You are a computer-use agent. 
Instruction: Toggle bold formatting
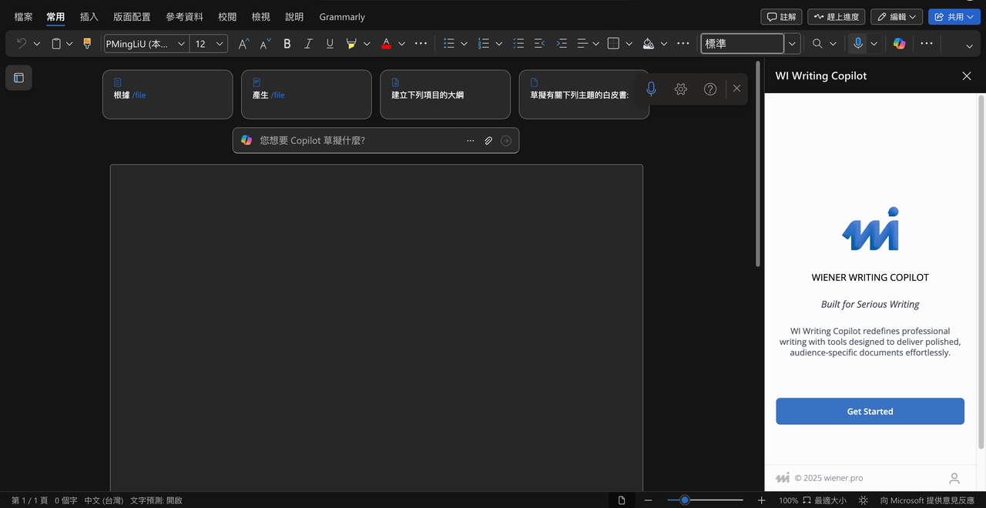(287, 44)
